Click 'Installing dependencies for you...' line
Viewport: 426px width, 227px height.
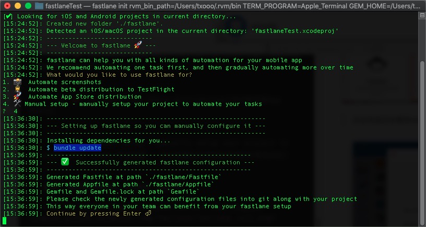pyautogui.click(x=109, y=141)
